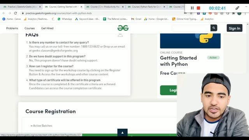
Task: Click the FAQ about contact number
Action: coord(59,42)
